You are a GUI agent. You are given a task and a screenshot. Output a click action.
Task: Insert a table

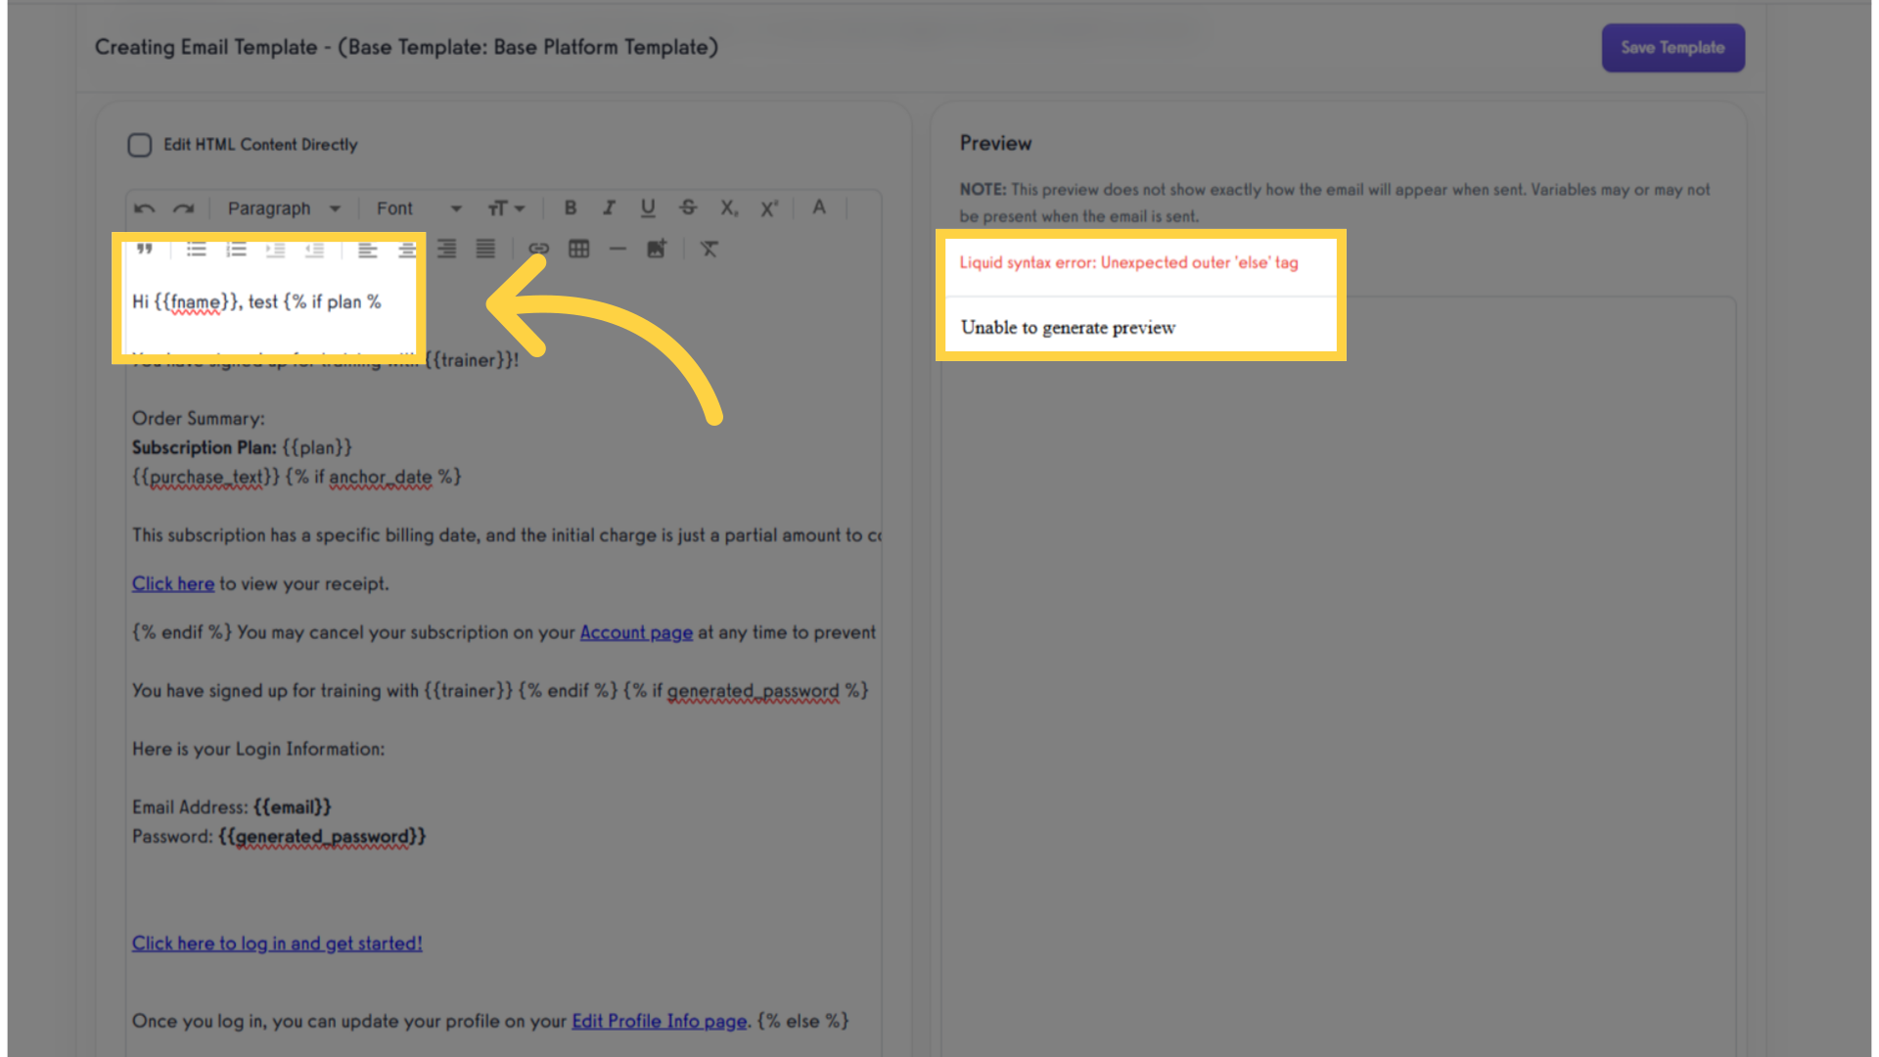coord(578,250)
